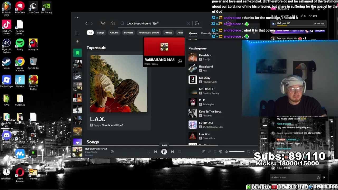Open the Recycle Bin desktop icon

(x=33, y=63)
